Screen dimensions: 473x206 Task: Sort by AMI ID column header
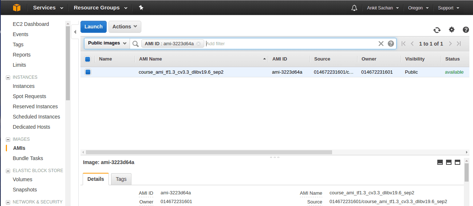(x=280, y=59)
